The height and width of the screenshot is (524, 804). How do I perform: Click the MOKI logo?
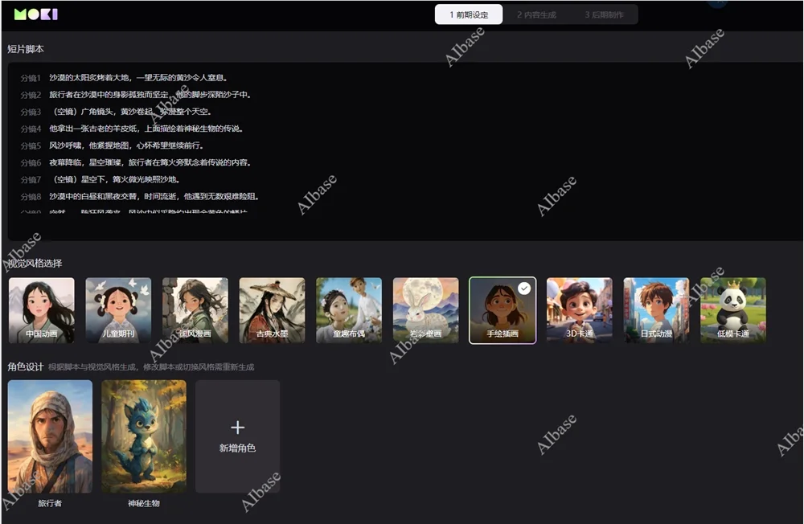pos(36,14)
